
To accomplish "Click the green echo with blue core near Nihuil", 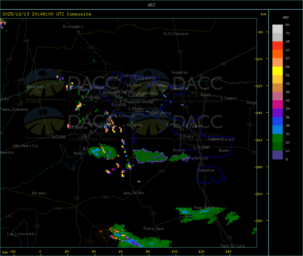I will coord(102,152).
